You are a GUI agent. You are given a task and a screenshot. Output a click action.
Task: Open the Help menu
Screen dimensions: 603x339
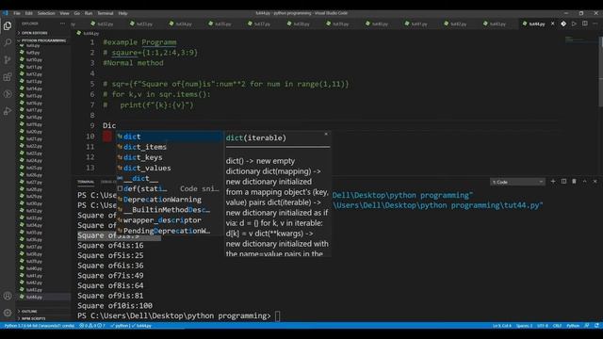click(x=122, y=13)
